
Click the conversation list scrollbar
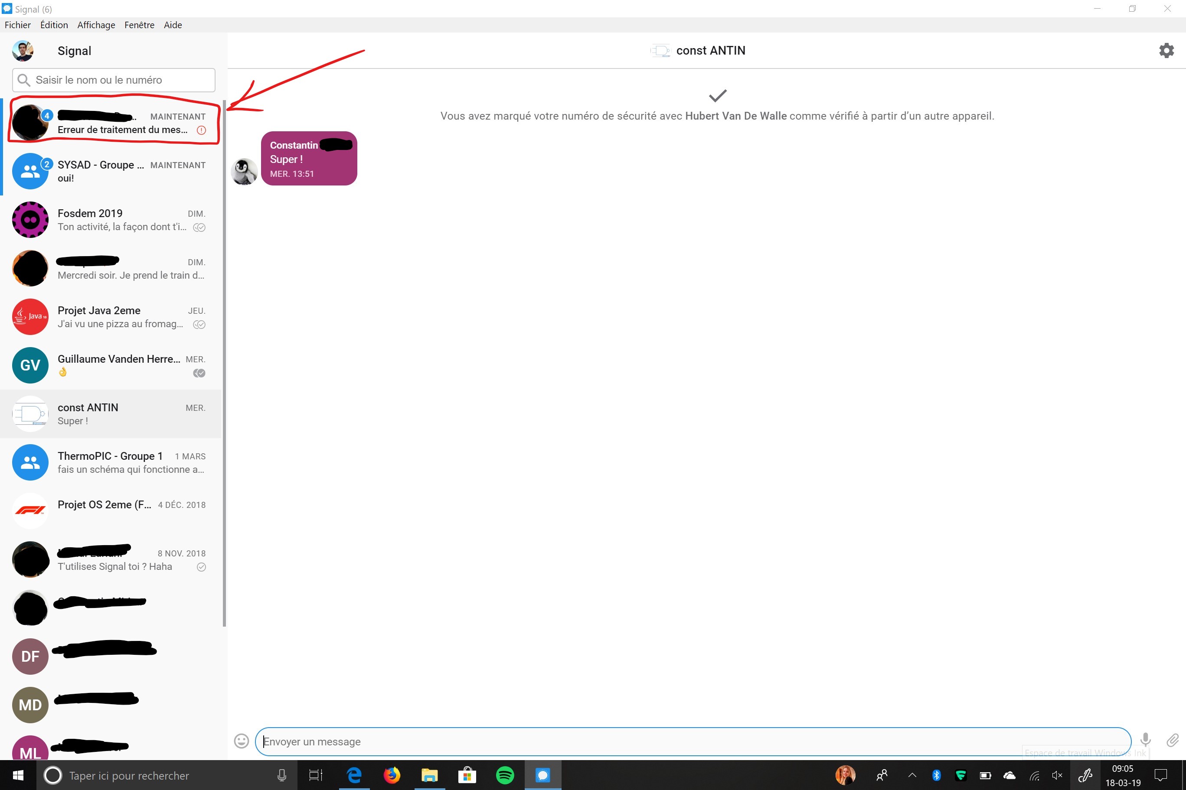click(x=224, y=363)
